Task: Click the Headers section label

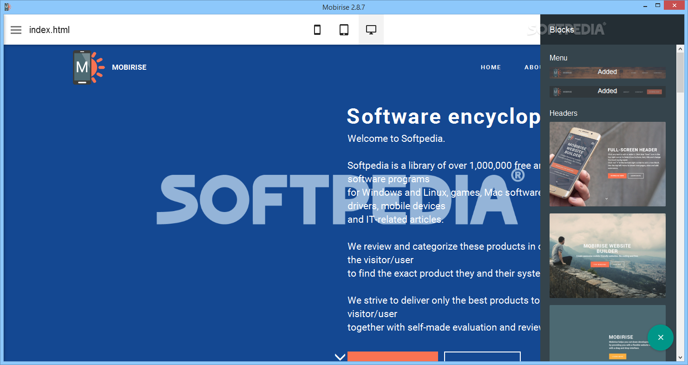Action: 564,113
